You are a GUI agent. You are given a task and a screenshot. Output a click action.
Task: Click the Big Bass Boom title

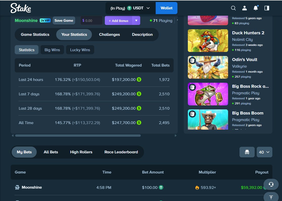click(248, 113)
